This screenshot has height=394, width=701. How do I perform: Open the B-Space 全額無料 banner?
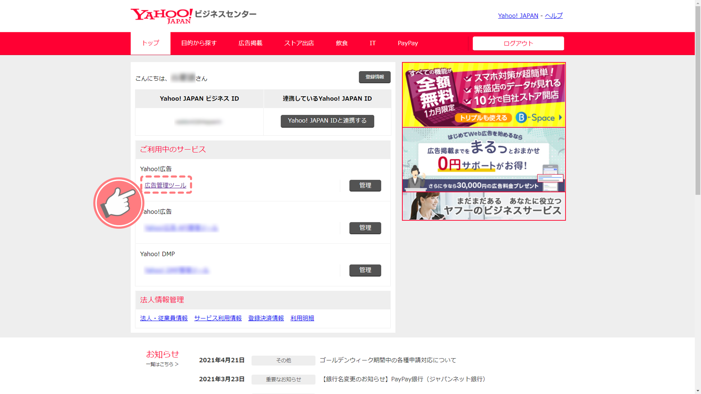(x=484, y=95)
